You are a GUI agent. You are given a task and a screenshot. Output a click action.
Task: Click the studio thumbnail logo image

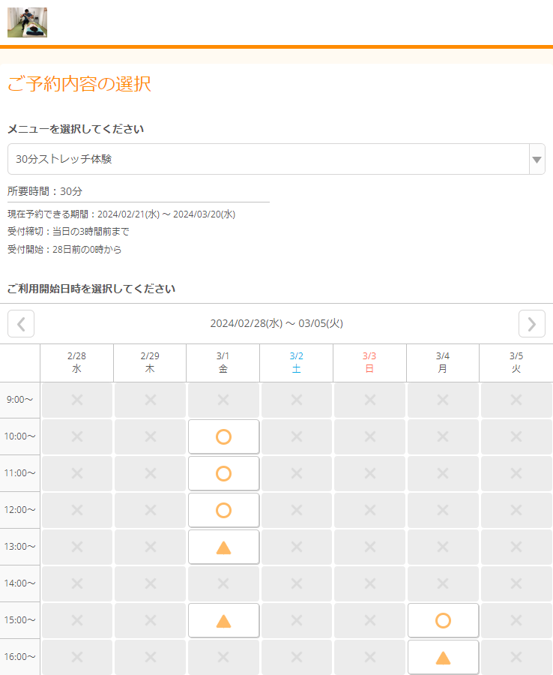pos(27,22)
